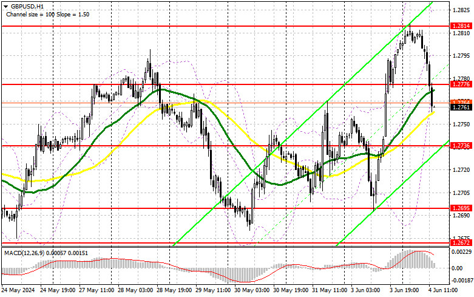Click the 1.2695 red price level label
This screenshot has height=297, width=474.
[x=461, y=208]
